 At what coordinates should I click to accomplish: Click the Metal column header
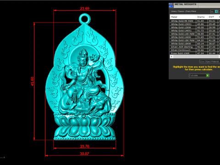click(x=183, y=17)
